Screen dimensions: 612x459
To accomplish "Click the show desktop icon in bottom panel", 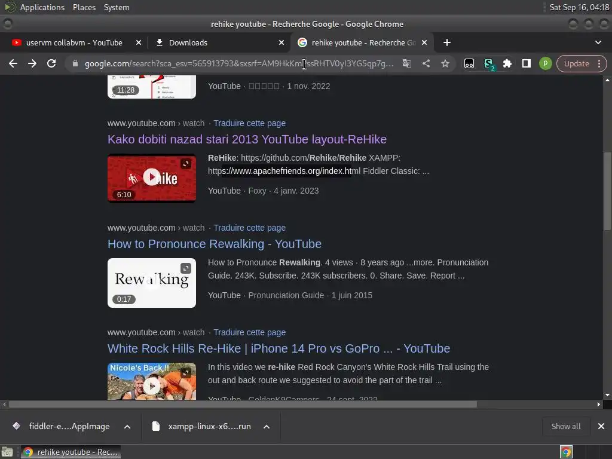I will point(7,452).
